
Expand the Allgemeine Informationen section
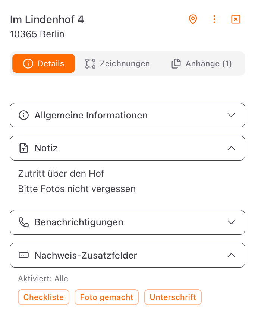tap(232, 115)
